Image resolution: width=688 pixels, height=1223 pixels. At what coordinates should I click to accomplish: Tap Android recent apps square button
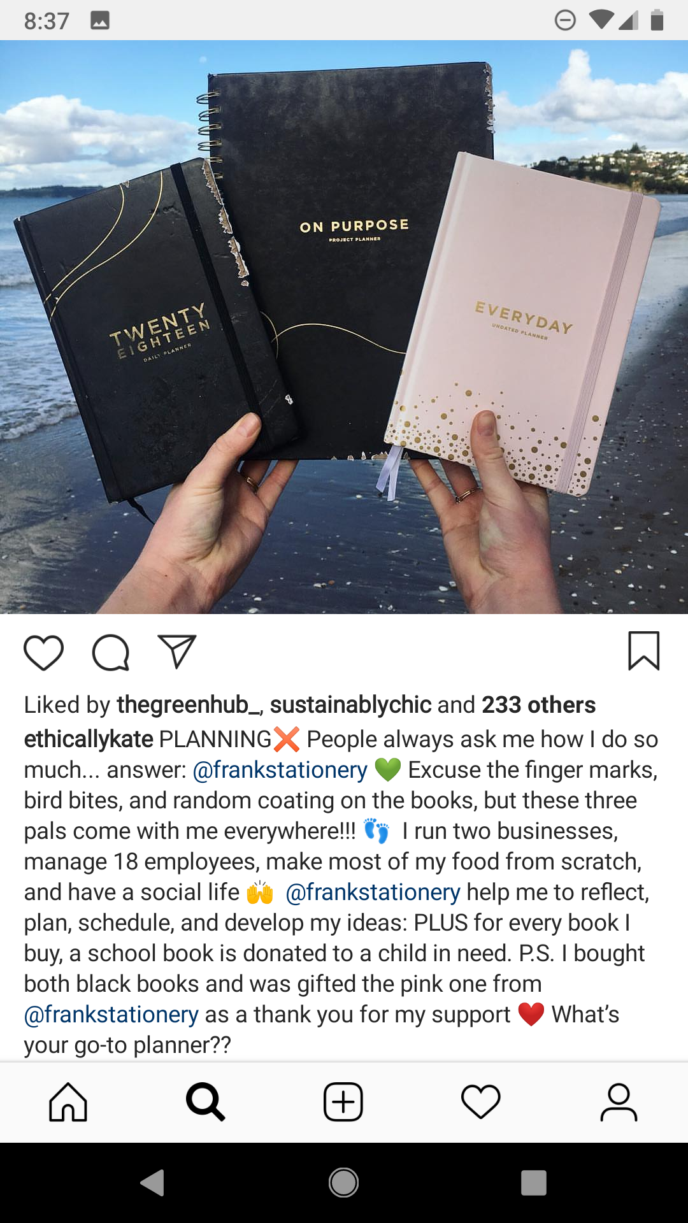pyautogui.click(x=534, y=1183)
